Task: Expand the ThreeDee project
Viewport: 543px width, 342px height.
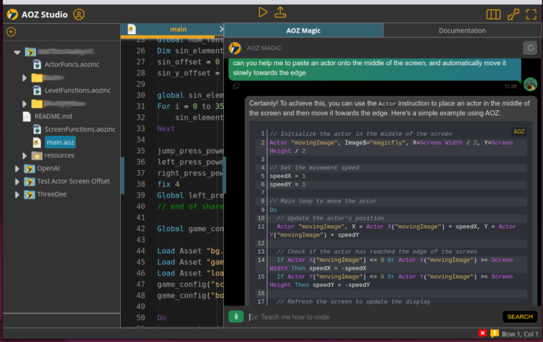Action: pyautogui.click(x=16, y=194)
